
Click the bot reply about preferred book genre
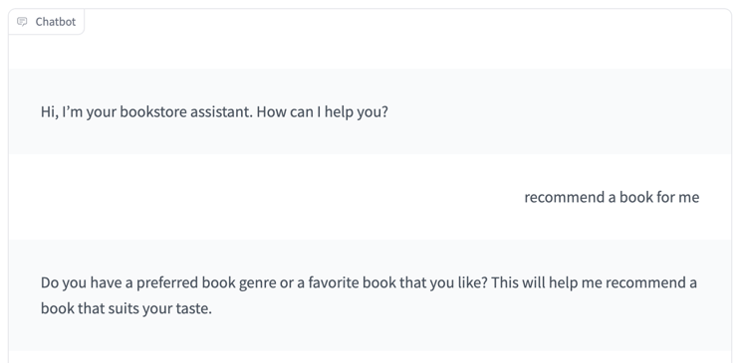[x=369, y=295]
